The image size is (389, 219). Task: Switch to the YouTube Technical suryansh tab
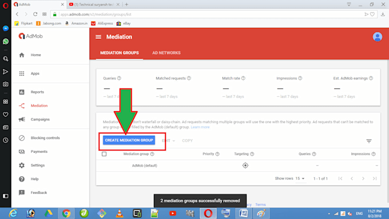coord(93,5)
